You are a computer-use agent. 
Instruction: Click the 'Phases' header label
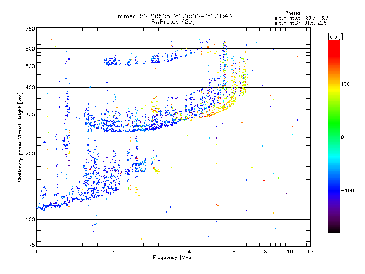293,13
